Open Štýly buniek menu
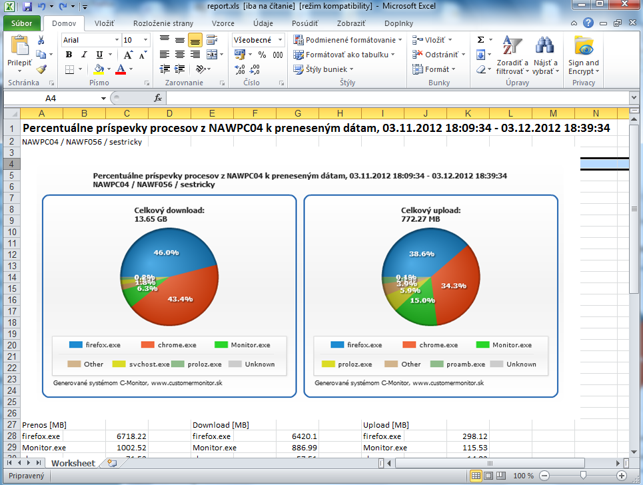Screen dimensions: 643x485 tap(323, 69)
